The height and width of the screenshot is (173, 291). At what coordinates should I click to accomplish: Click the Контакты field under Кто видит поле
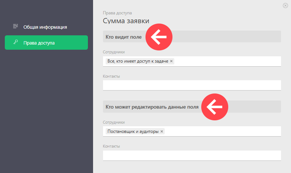coord(192,85)
